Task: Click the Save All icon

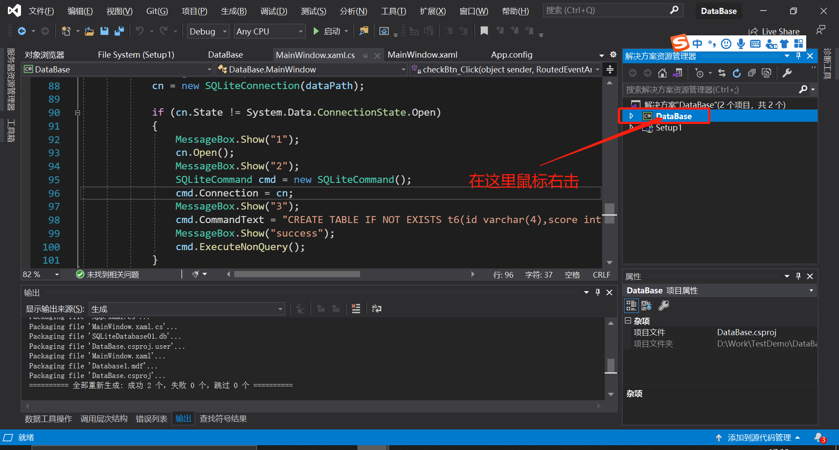Action: tap(119, 31)
